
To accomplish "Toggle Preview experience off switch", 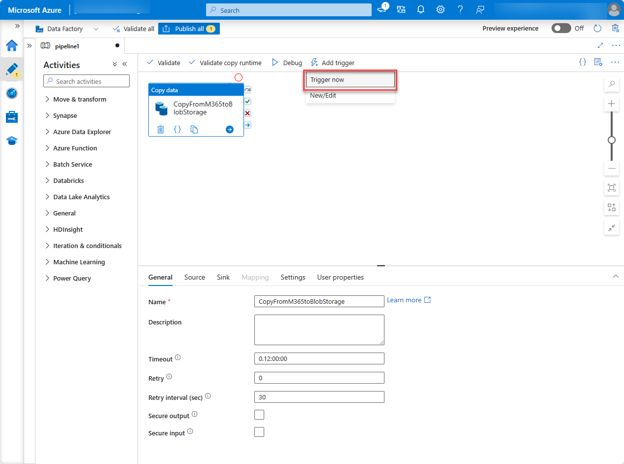I will [x=561, y=28].
